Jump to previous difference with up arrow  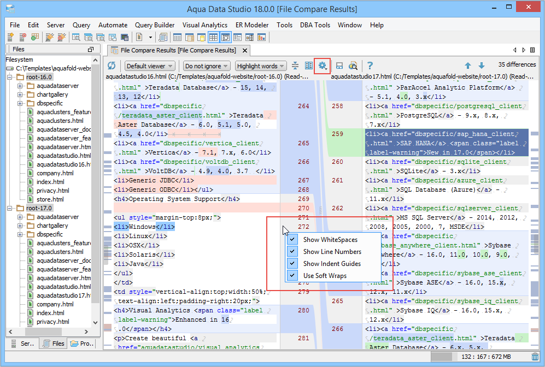tap(468, 66)
